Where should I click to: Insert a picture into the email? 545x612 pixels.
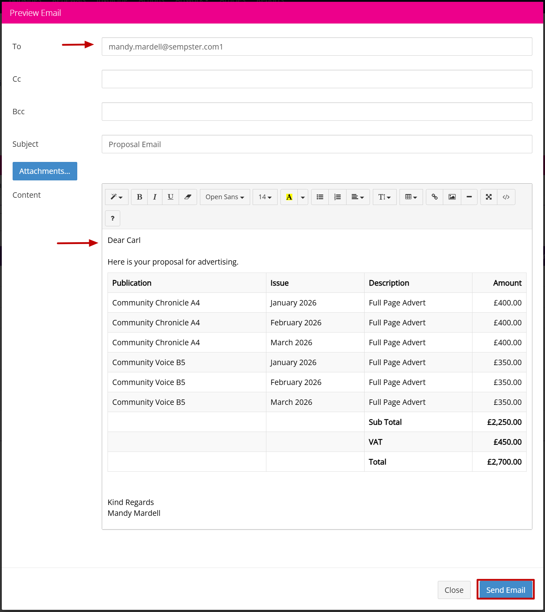[x=452, y=197]
